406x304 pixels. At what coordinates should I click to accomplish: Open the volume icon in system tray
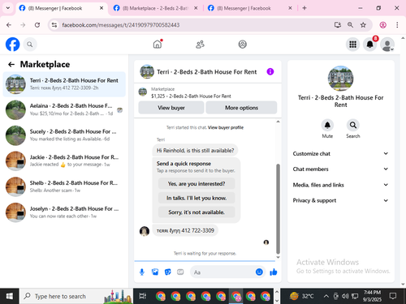(x=345, y=297)
